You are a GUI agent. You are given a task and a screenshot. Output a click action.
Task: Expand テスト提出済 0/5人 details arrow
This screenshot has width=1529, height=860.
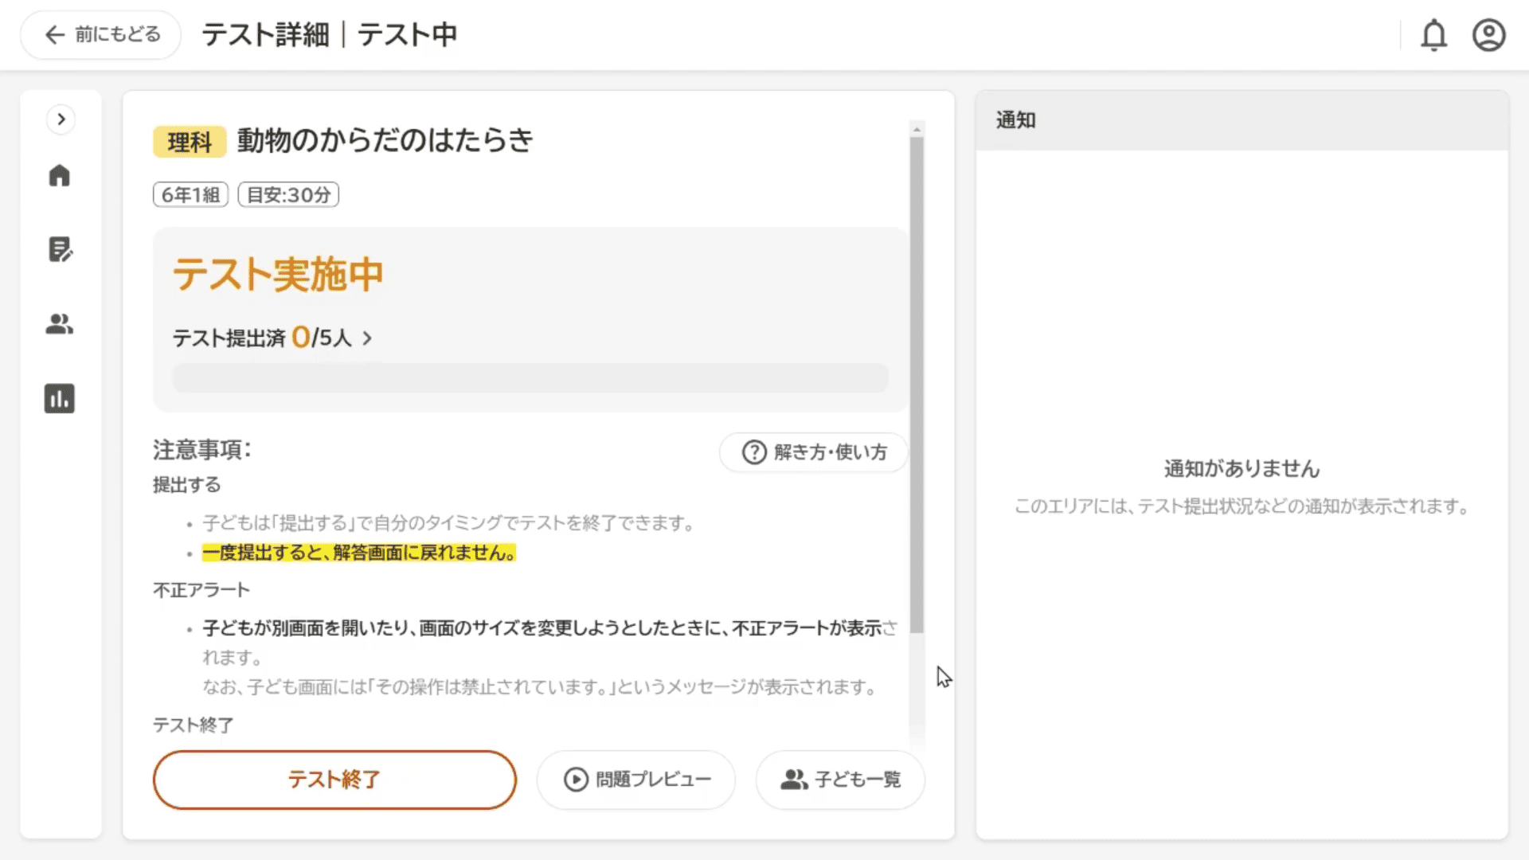(x=367, y=338)
